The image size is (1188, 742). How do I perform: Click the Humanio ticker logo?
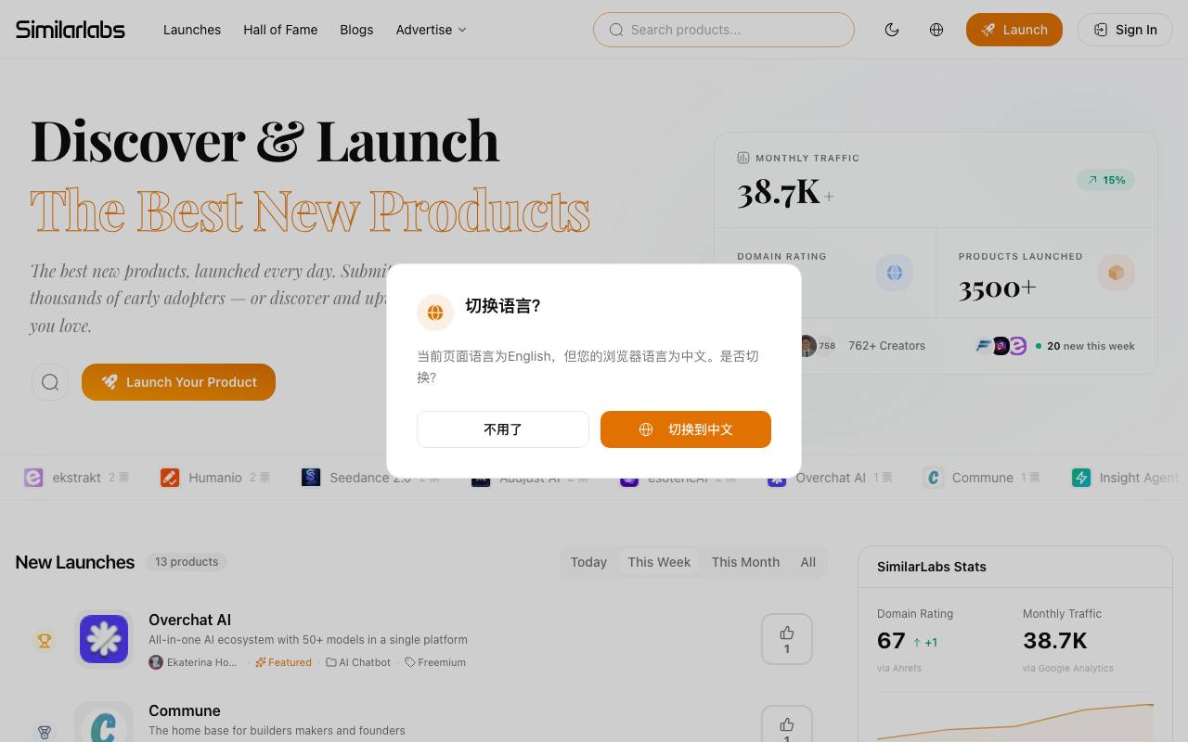point(170,478)
